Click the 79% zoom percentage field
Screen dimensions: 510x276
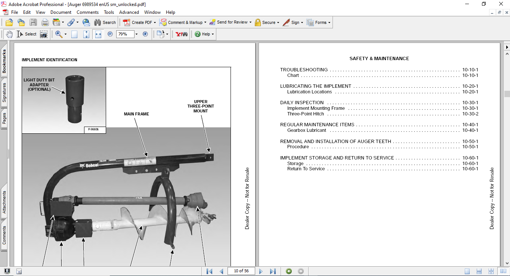point(124,34)
